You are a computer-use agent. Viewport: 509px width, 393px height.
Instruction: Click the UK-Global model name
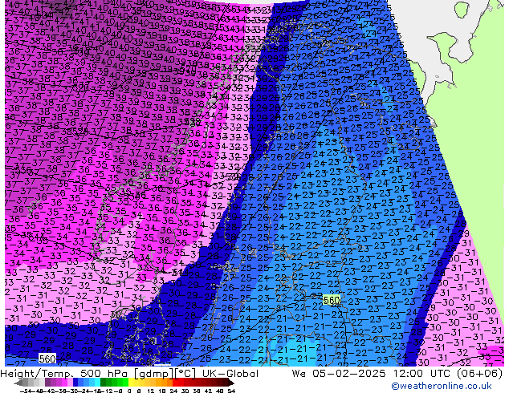click(230, 374)
